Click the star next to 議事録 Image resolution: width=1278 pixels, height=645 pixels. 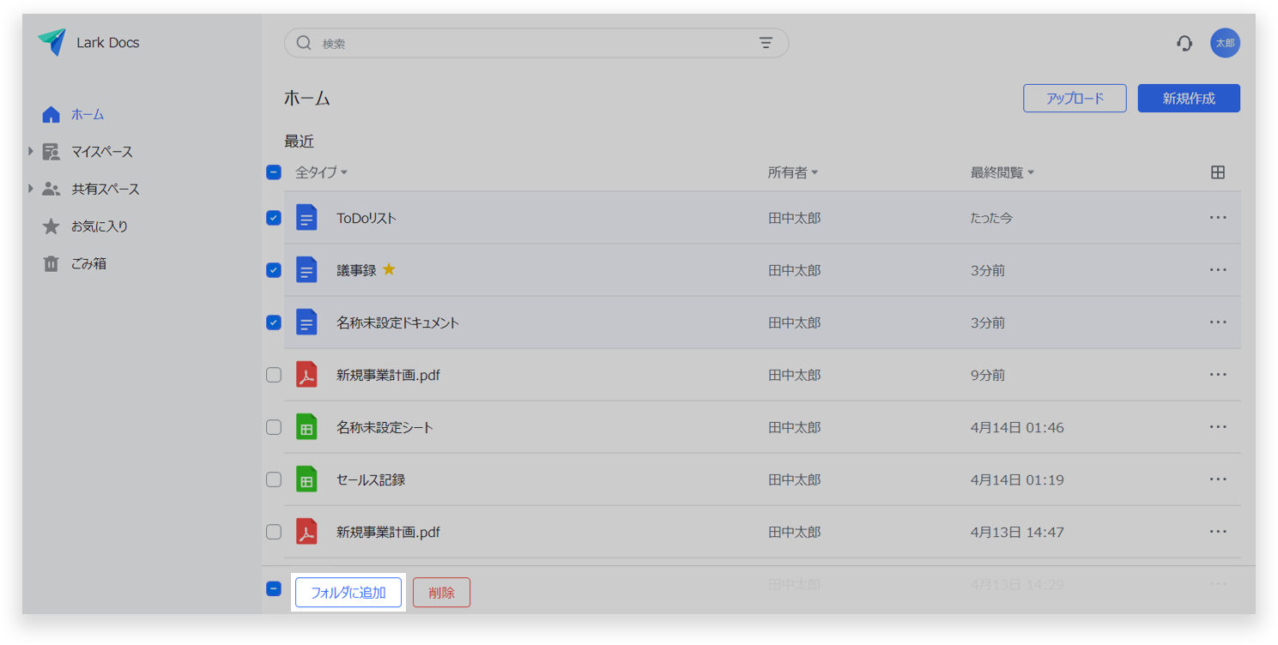pos(389,269)
